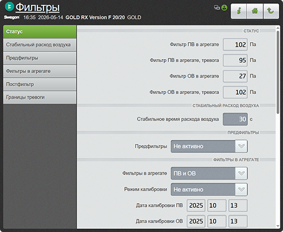Select the Статус menu item
Screen dimensions: 283x232
pos(40,32)
